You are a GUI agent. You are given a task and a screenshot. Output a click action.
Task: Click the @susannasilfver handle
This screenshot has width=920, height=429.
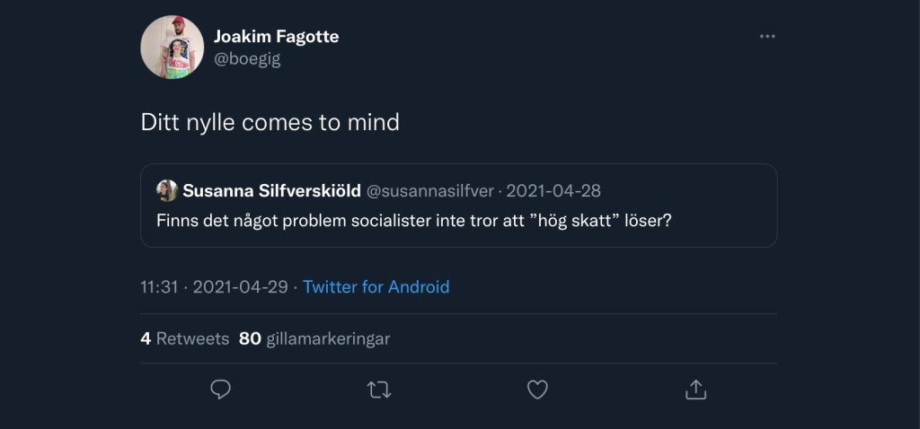(x=432, y=190)
